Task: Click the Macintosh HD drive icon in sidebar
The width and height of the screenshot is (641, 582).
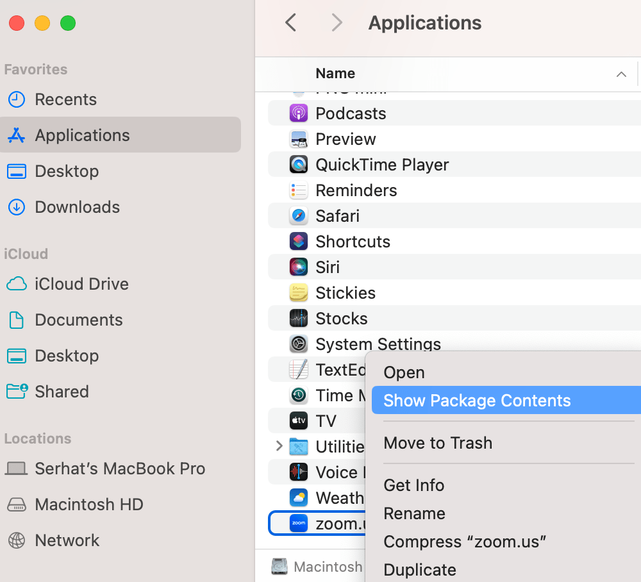Action: [x=17, y=504]
